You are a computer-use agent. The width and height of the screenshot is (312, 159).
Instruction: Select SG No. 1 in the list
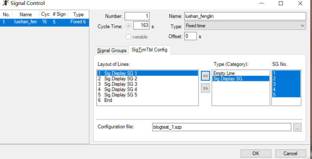pyautogui.click(x=286, y=73)
